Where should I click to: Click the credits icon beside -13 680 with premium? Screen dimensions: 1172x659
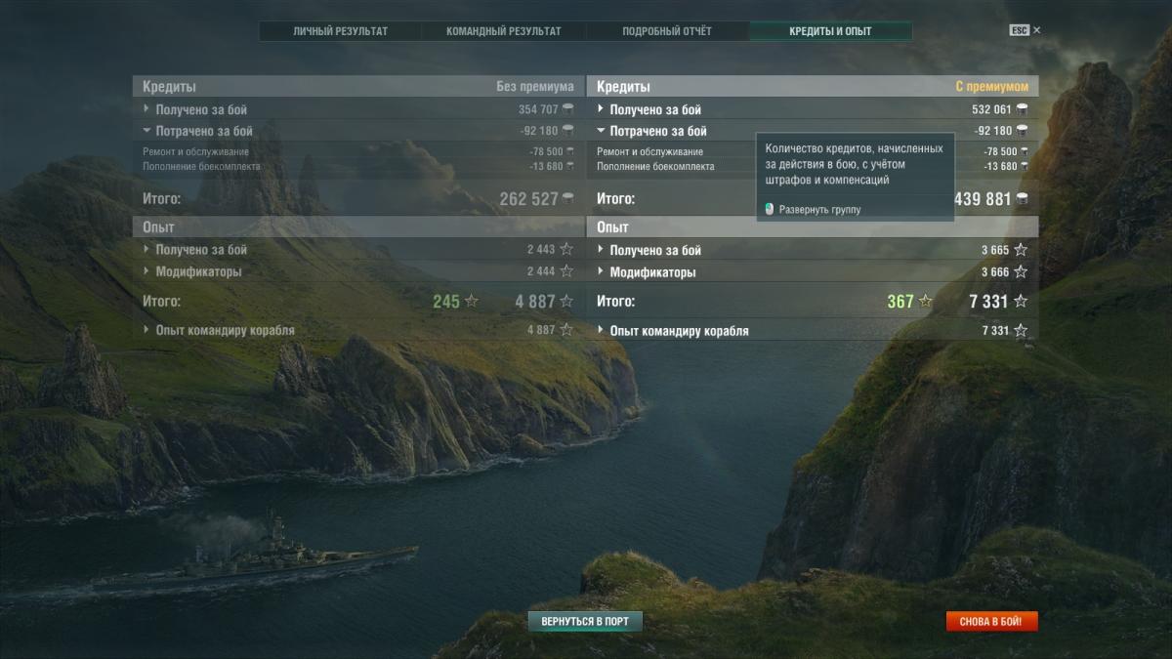point(1025,166)
